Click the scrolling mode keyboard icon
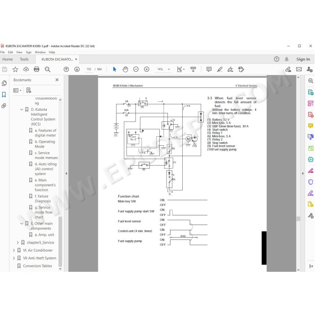The height and width of the screenshot is (315, 315). coord(193,69)
